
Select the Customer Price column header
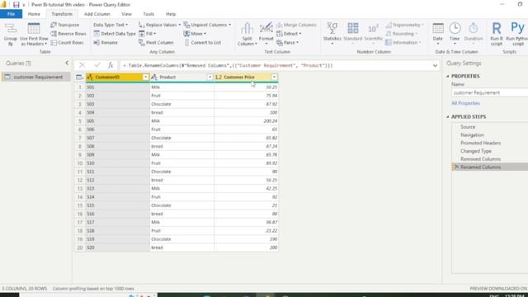239,77
